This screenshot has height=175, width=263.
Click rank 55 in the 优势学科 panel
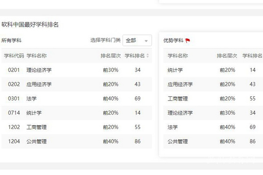point(252,98)
